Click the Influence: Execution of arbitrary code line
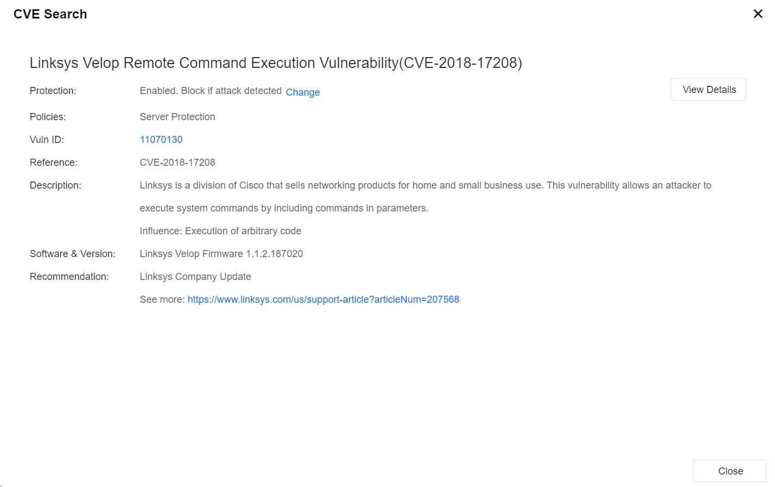775x487 pixels. [x=220, y=231]
